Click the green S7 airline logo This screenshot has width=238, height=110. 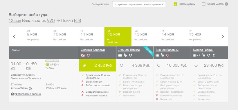pos(47,65)
